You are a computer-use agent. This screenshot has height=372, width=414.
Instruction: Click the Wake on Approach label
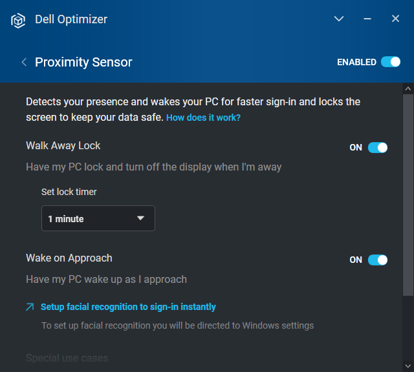[x=69, y=258]
